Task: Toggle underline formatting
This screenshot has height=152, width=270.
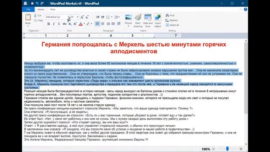Action: point(59,24)
